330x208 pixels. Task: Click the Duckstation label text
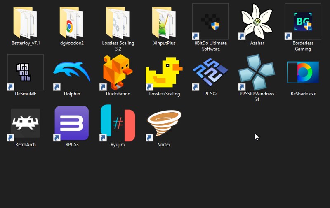click(118, 94)
